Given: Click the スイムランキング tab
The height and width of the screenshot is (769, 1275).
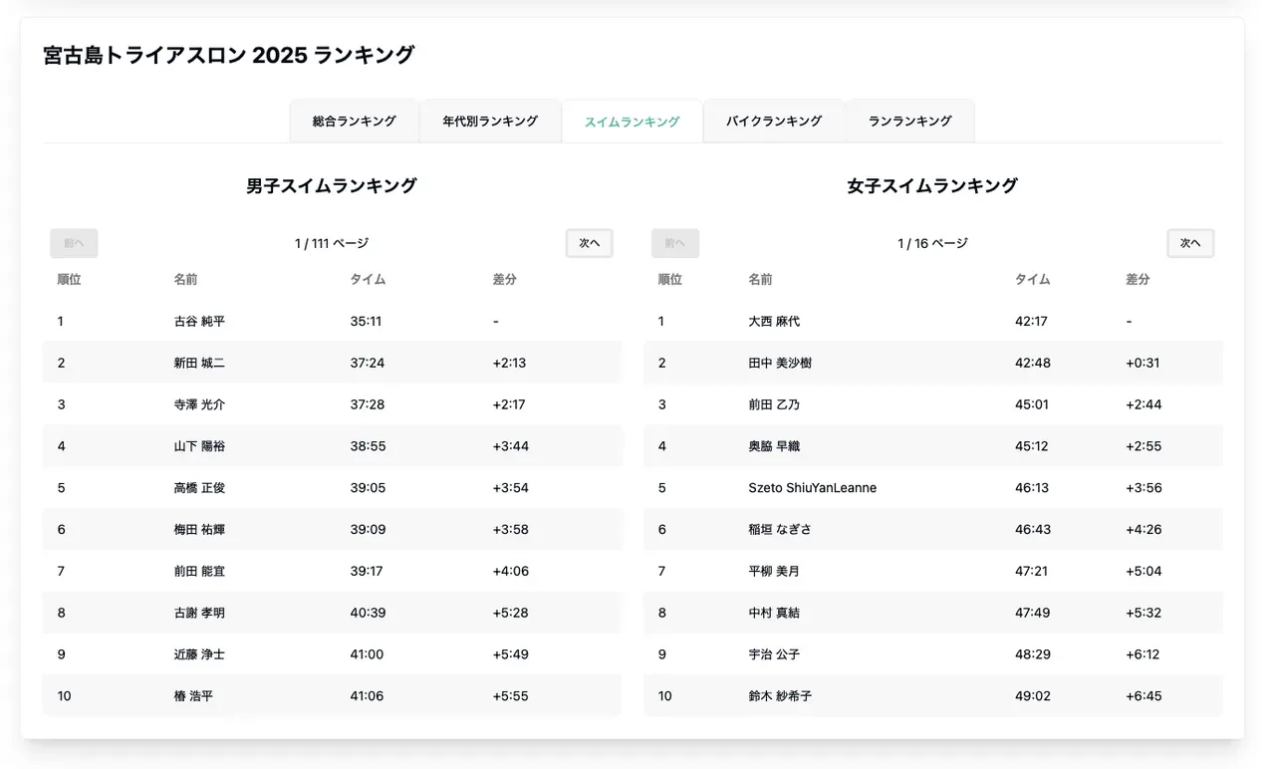Looking at the screenshot, I should [632, 121].
